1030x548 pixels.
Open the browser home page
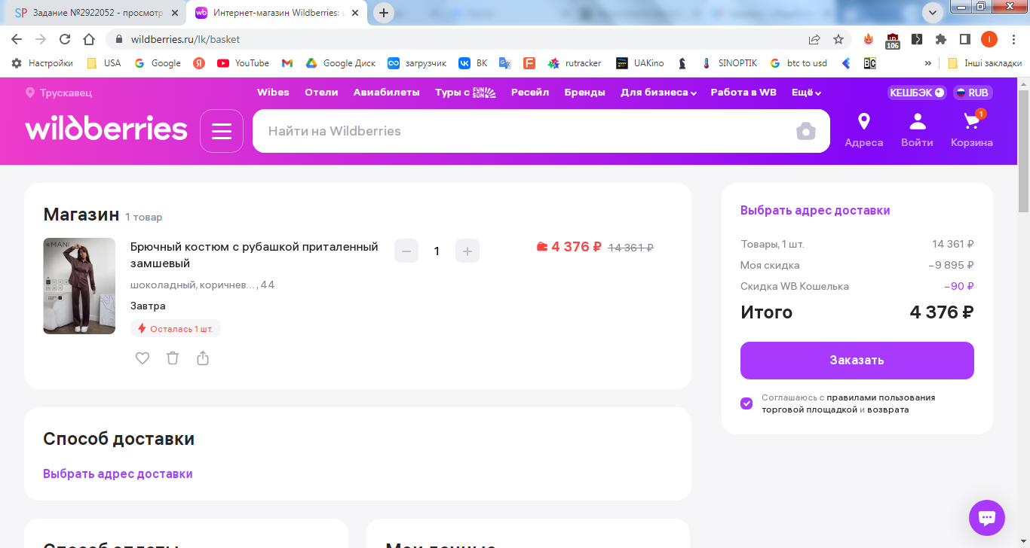point(89,39)
